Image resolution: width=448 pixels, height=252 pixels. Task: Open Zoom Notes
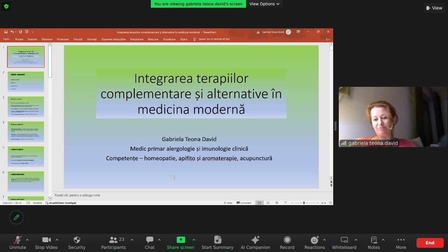click(374, 242)
